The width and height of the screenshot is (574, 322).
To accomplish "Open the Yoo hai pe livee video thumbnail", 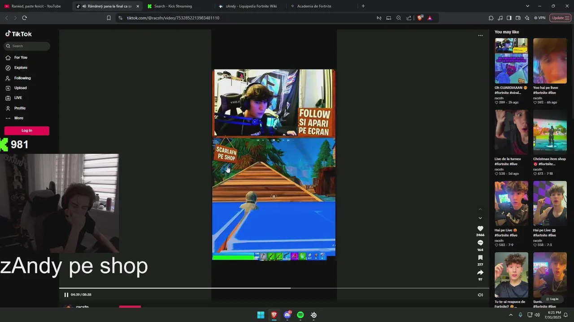I will pos(550,61).
